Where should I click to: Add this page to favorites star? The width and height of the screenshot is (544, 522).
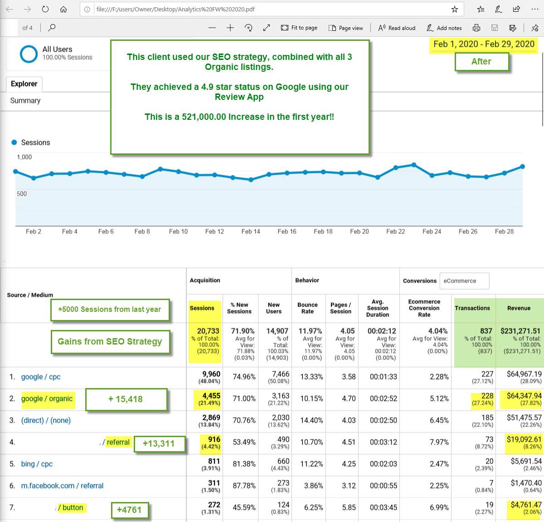pos(455,9)
